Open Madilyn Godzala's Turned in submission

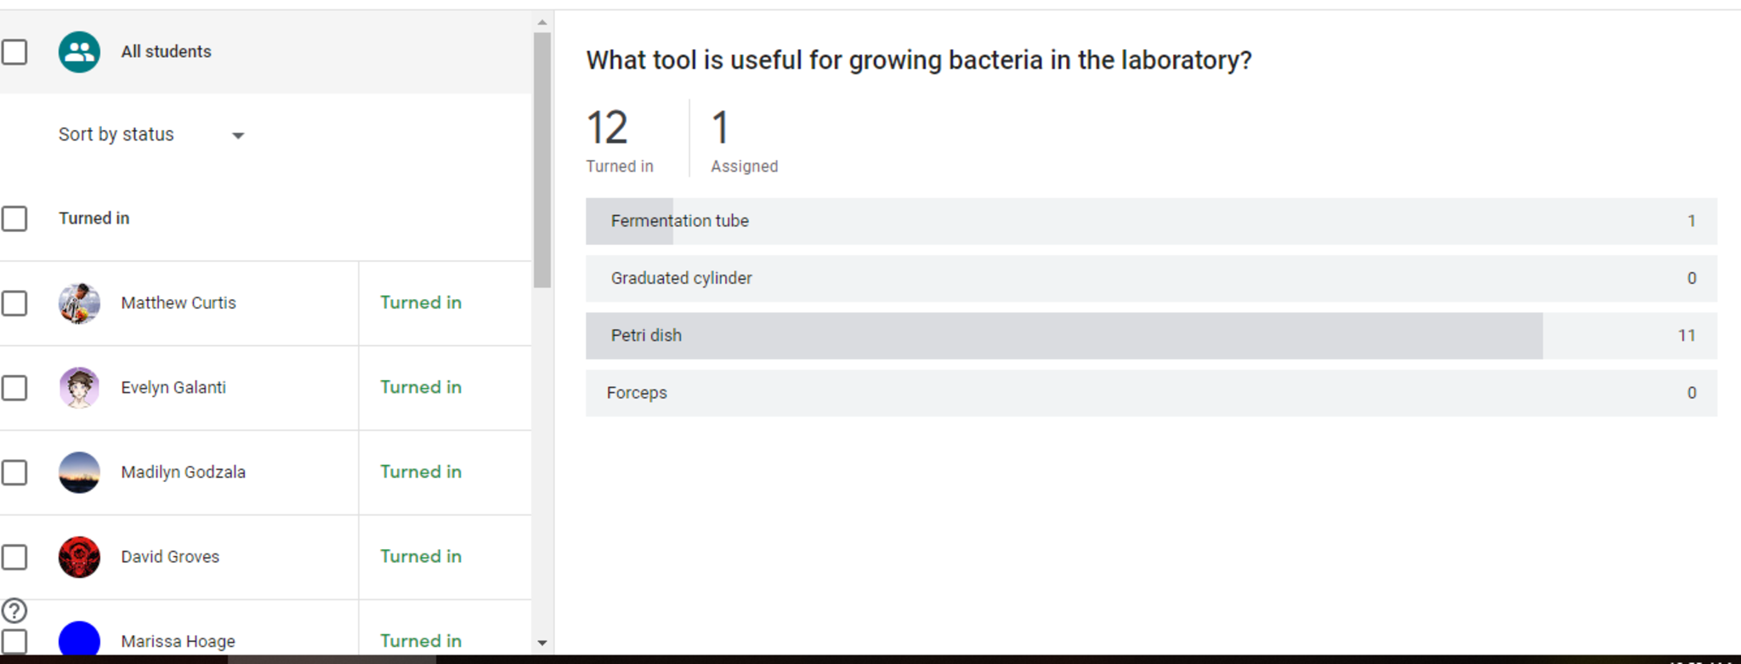click(x=421, y=473)
